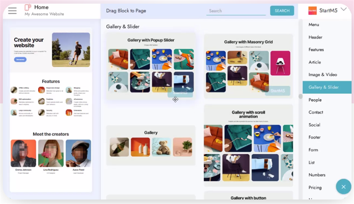The image size is (354, 204).
Task: Select the Pricing block category
Action: 315,188
